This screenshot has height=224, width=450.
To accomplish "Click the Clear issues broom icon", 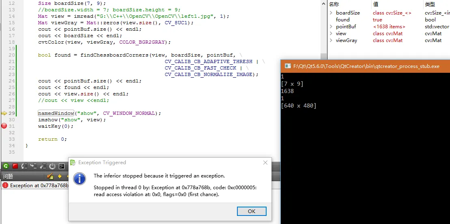I will click(50, 176).
